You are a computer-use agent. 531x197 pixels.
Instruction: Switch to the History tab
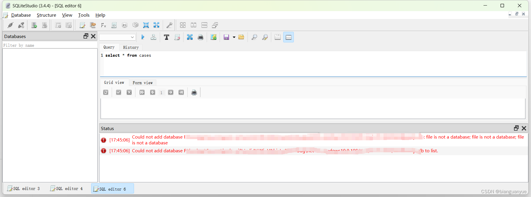coord(131,47)
